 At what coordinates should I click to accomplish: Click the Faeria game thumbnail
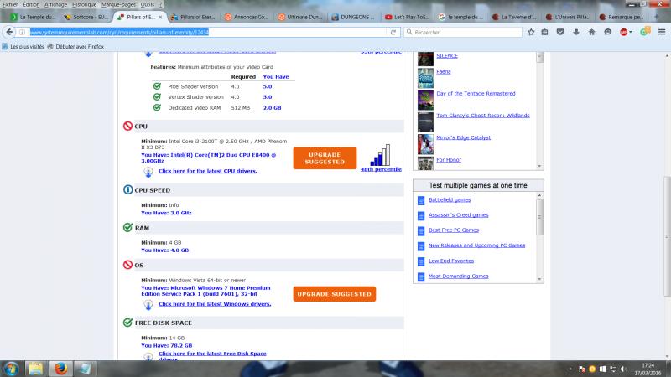(x=425, y=78)
